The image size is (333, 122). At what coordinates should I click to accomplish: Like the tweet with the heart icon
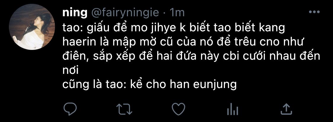tap(178, 110)
